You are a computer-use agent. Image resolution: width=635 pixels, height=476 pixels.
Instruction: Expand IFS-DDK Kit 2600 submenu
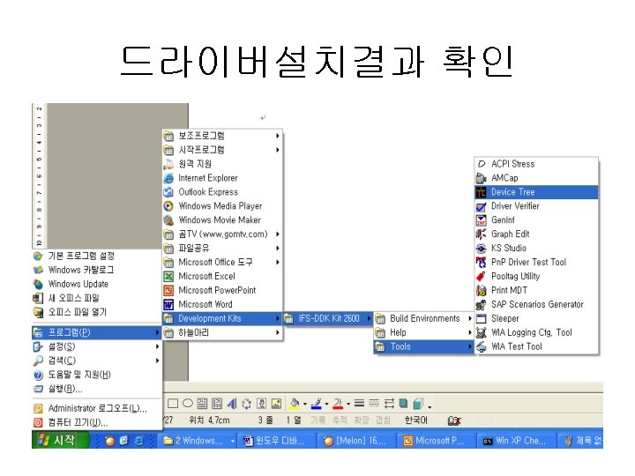tap(327, 318)
